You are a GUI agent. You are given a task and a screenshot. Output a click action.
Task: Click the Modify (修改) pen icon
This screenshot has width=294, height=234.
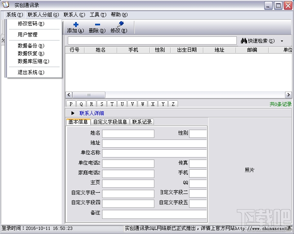pos(120,24)
